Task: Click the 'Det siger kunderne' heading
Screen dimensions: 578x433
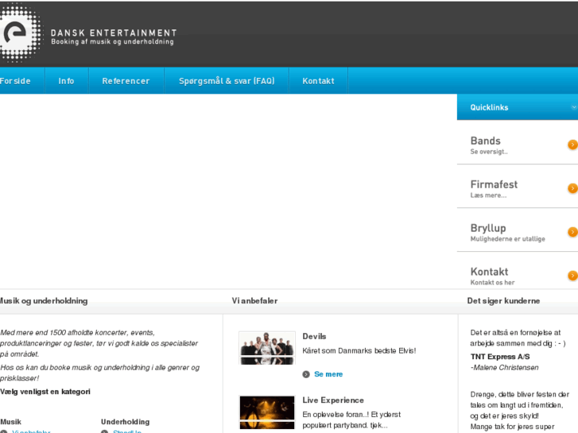Action: click(x=503, y=300)
